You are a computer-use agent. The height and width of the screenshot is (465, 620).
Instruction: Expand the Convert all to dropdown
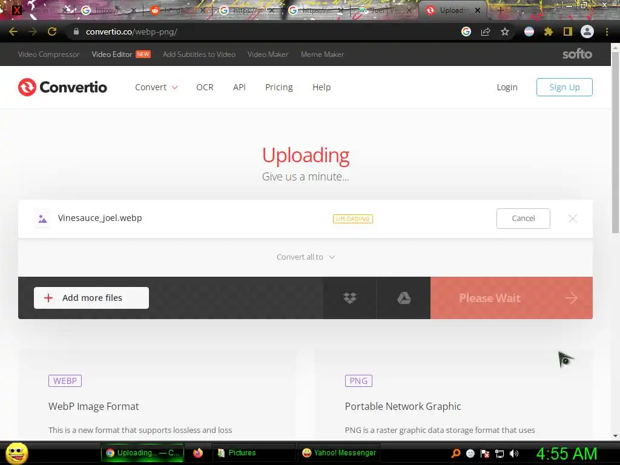[306, 257]
